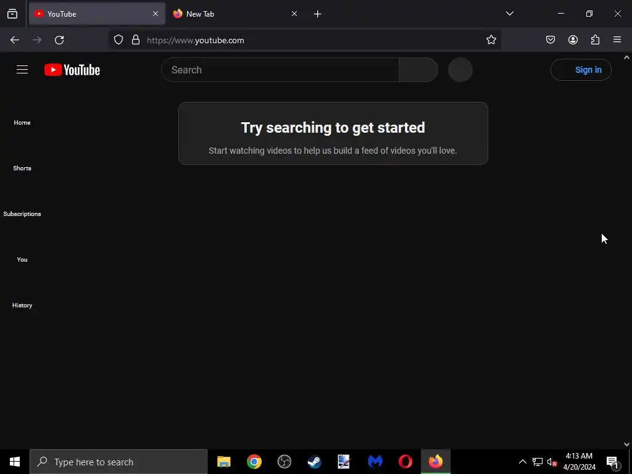Viewport: 632px width, 474px height.
Task: Click the search submit button beside the Search box
Action: (x=418, y=70)
